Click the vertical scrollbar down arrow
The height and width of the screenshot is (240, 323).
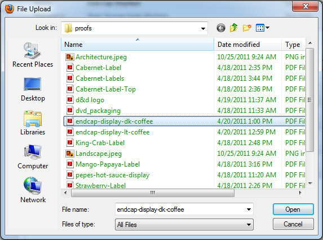(x=310, y=184)
